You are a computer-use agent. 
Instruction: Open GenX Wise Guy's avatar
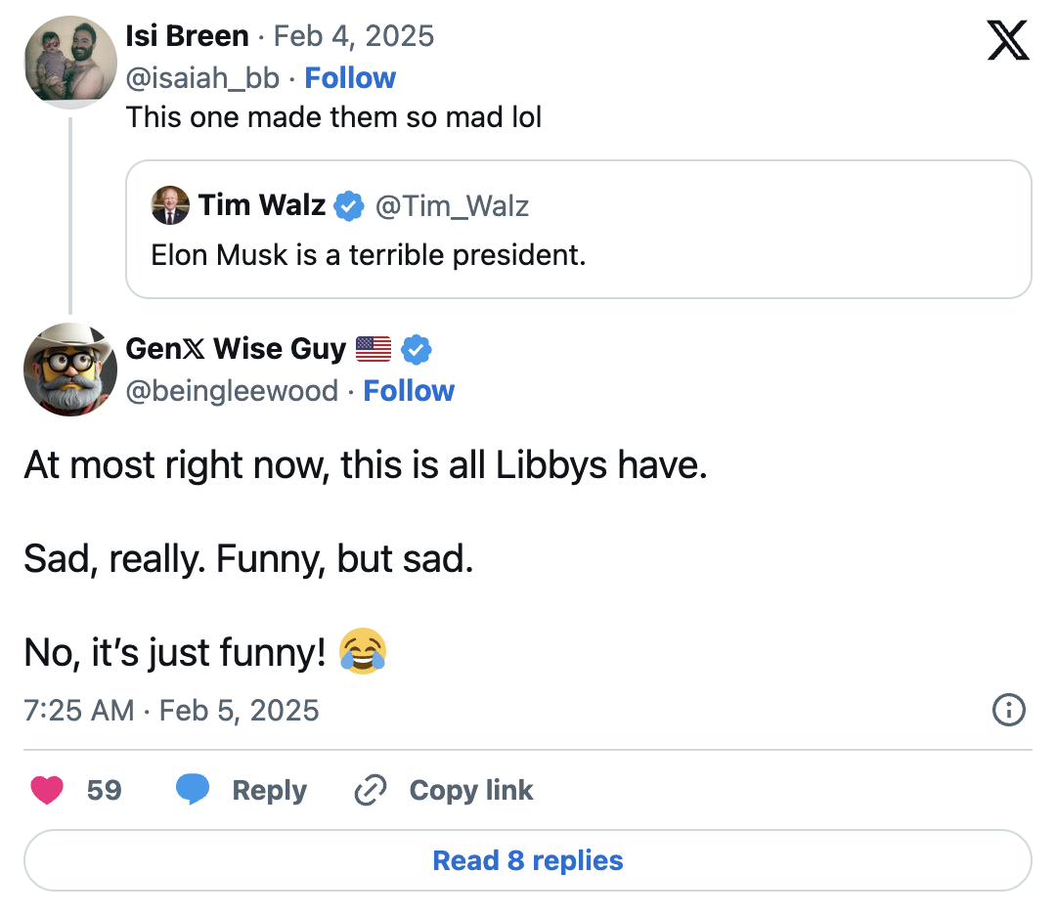(70, 370)
